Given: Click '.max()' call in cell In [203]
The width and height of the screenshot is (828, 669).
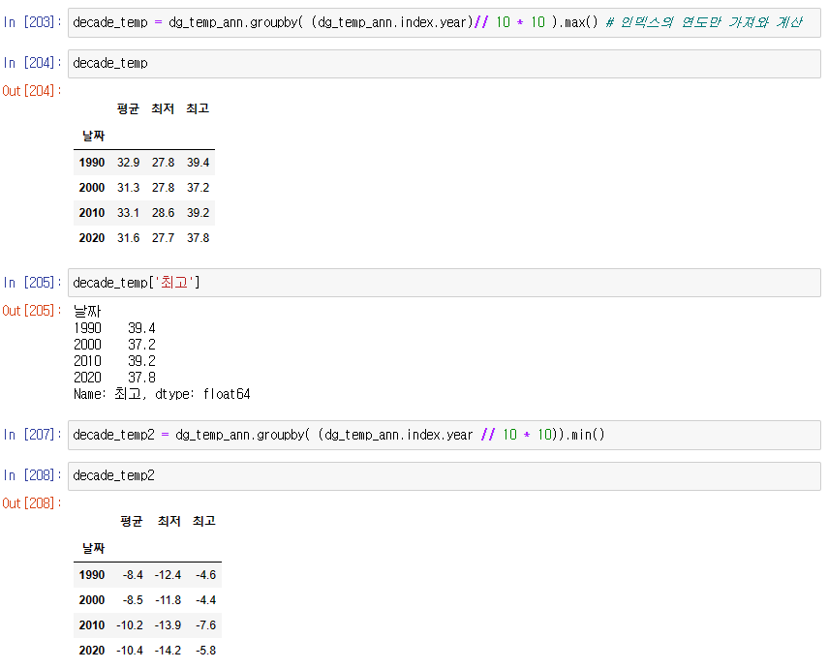Looking at the screenshot, I should point(578,22).
